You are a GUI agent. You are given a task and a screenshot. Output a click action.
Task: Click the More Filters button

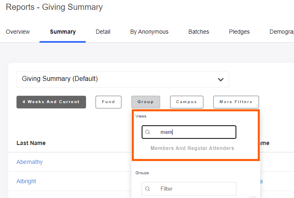(x=236, y=102)
